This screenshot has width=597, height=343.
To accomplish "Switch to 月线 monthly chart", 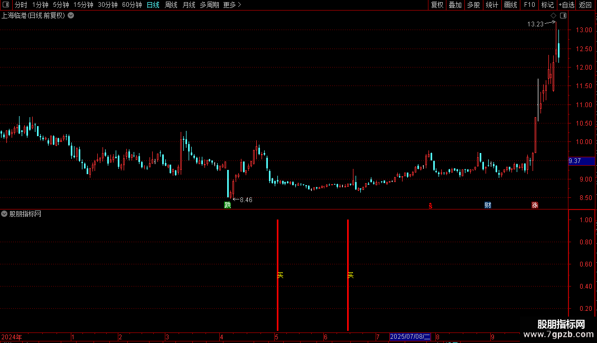I will pos(189,5).
